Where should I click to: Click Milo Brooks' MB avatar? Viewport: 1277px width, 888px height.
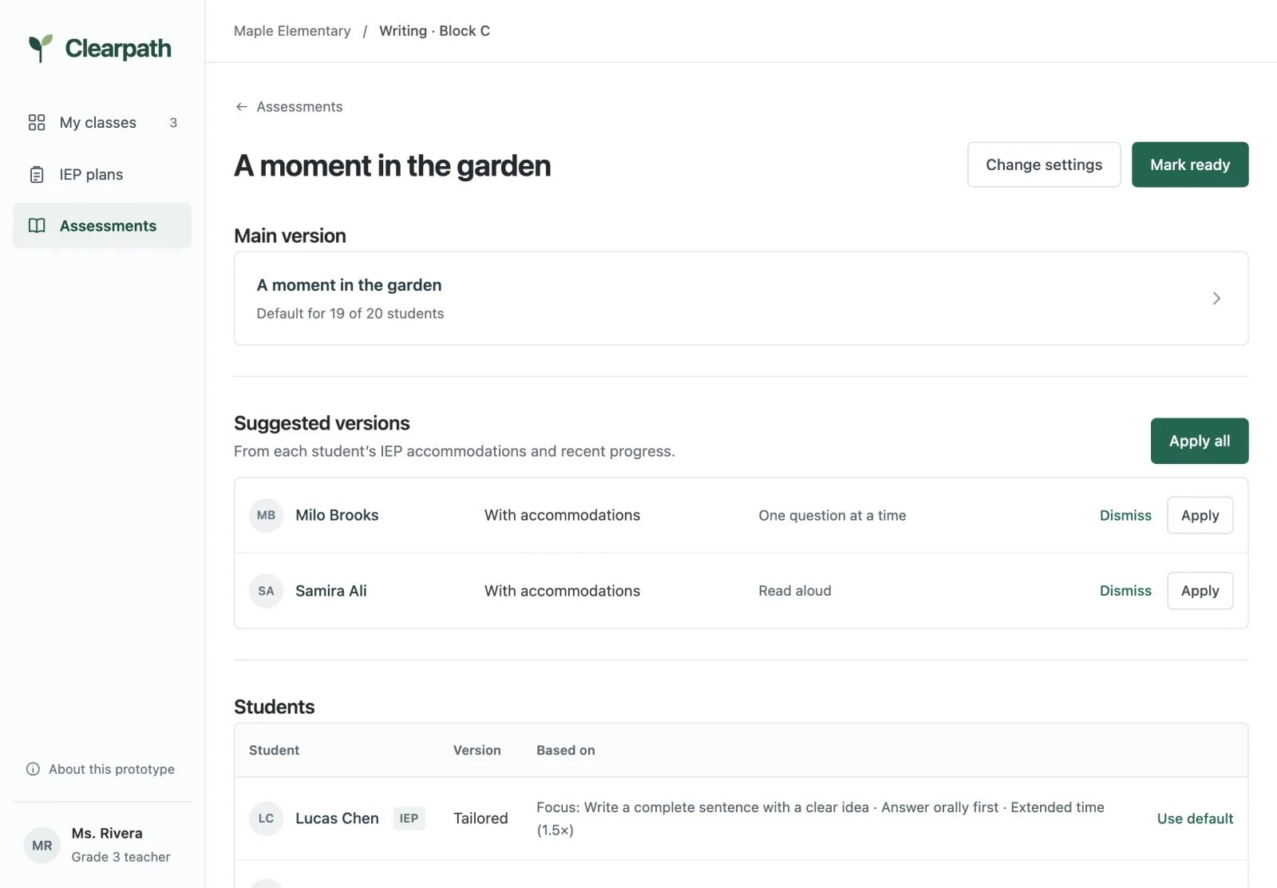coord(267,515)
